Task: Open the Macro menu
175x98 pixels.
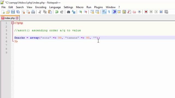Action: click(80, 7)
